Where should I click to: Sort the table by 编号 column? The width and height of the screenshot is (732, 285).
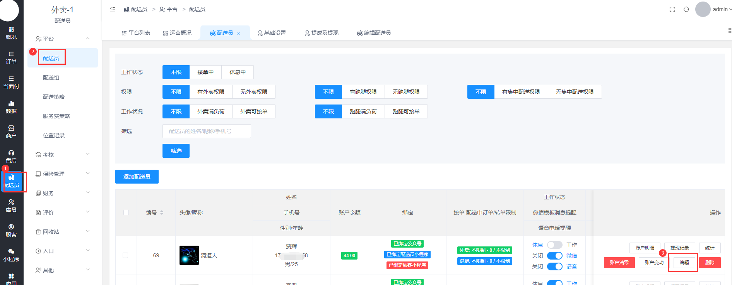coord(162,212)
